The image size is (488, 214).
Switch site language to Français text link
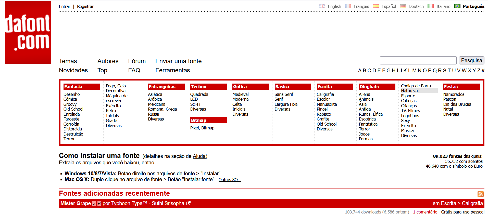pyautogui.click(x=361, y=6)
